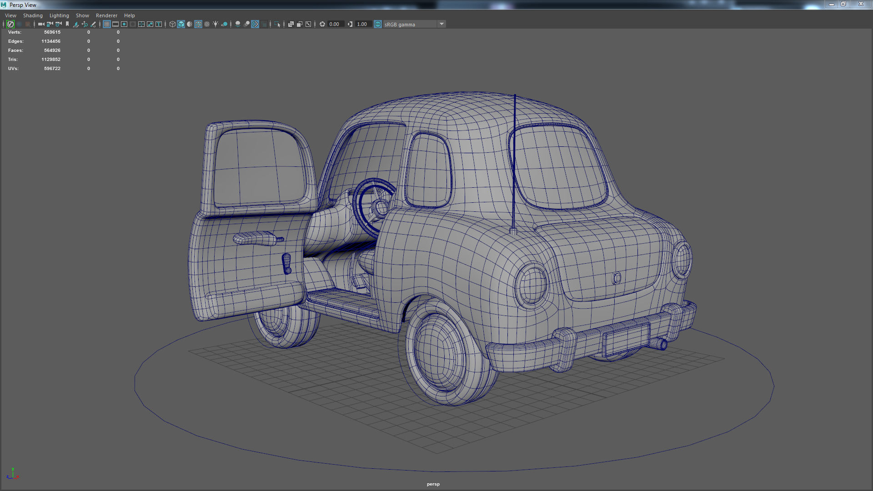Open the Shading menu
The image size is (873, 491).
click(x=33, y=15)
